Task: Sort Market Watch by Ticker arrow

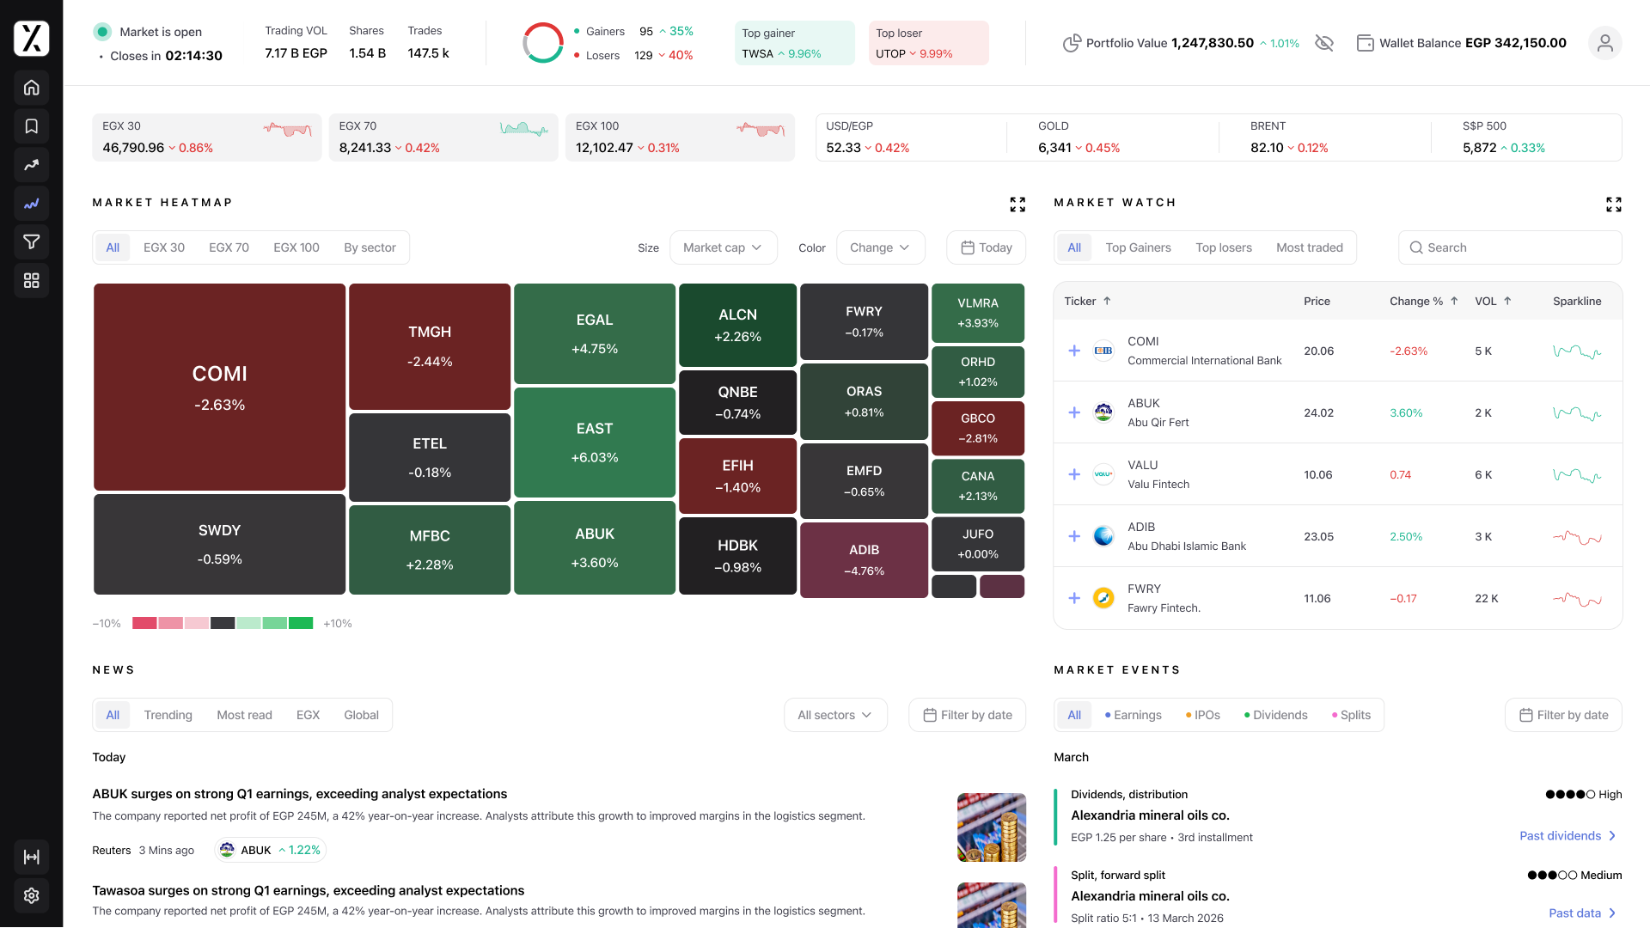Action: (x=1107, y=301)
